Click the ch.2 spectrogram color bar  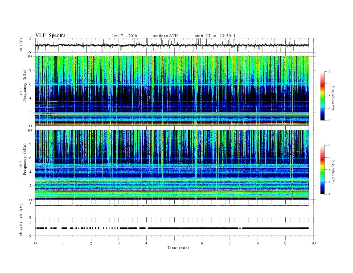click(322, 170)
